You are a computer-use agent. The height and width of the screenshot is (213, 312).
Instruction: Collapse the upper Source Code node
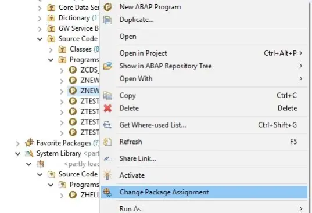(40, 39)
